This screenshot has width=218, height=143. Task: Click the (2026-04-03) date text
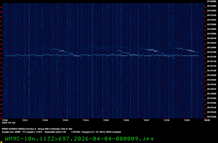click(7, 123)
